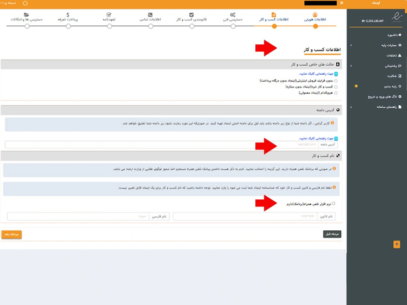Go to پرداخت تعرفه step

[68, 19]
